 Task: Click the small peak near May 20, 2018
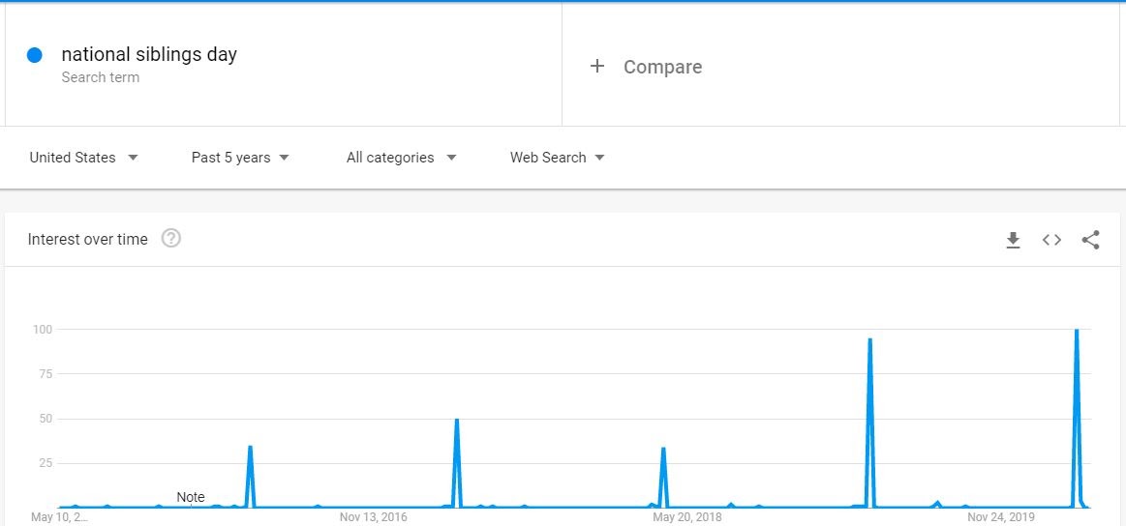click(x=663, y=449)
